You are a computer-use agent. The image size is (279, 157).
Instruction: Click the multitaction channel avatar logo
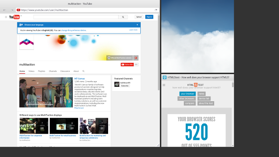[27, 42]
